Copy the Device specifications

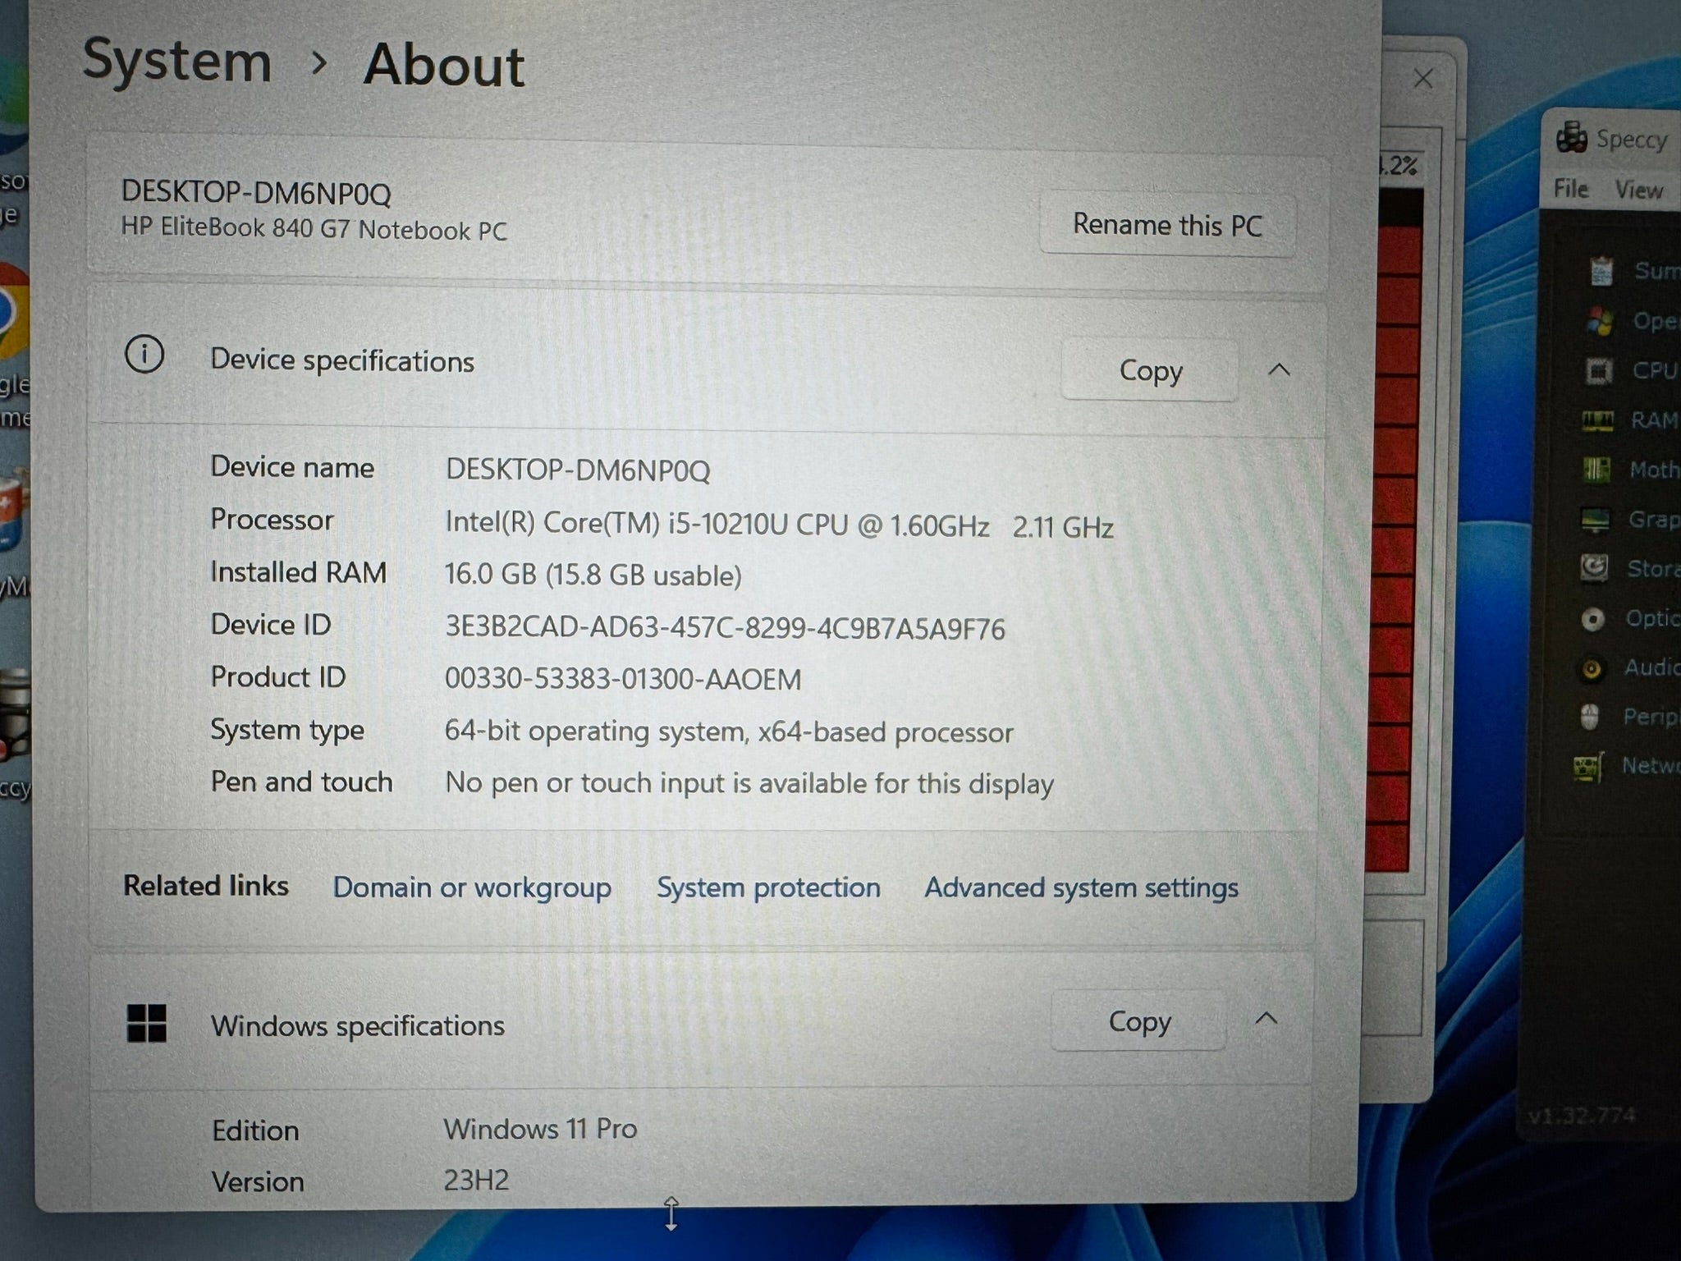[x=1150, y=370]
